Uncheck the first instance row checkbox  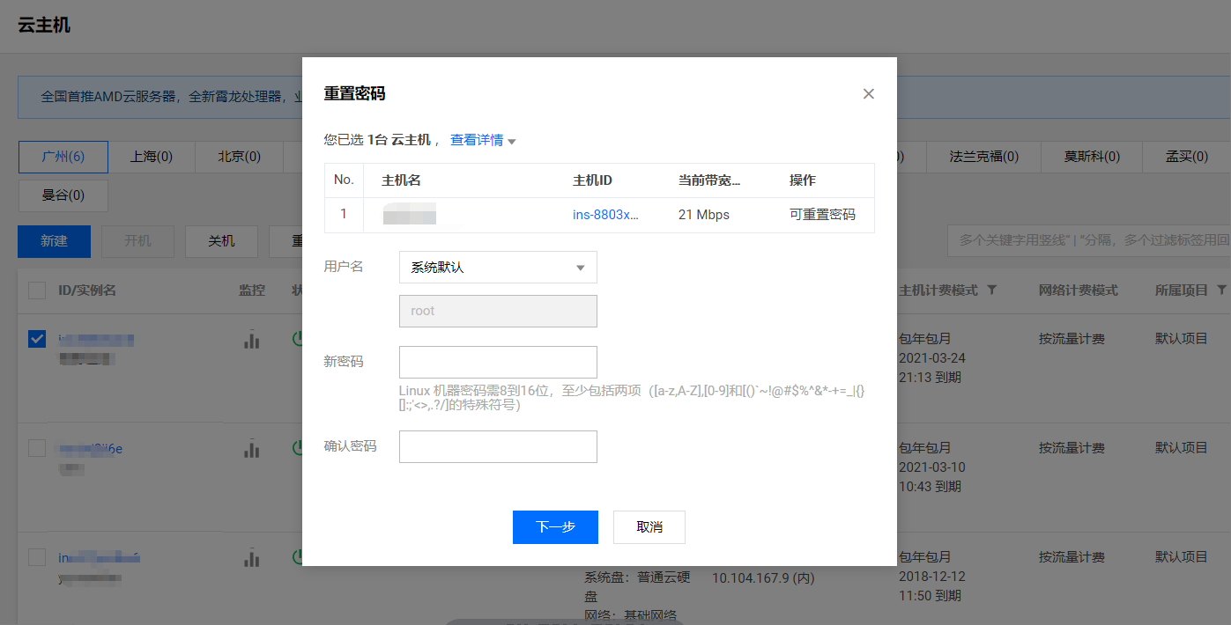pyautogui.click(x=37, y=339)
